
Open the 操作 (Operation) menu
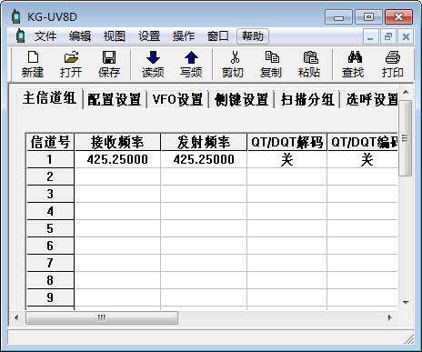(x=184, y=36)
